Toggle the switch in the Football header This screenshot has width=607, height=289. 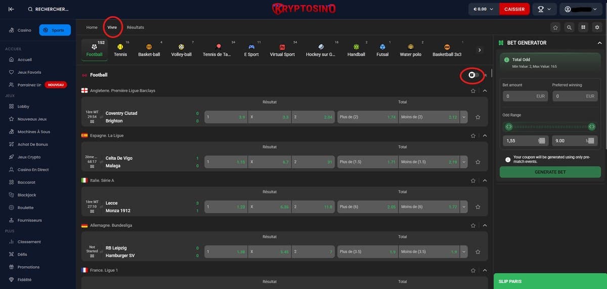click(473, 75)
